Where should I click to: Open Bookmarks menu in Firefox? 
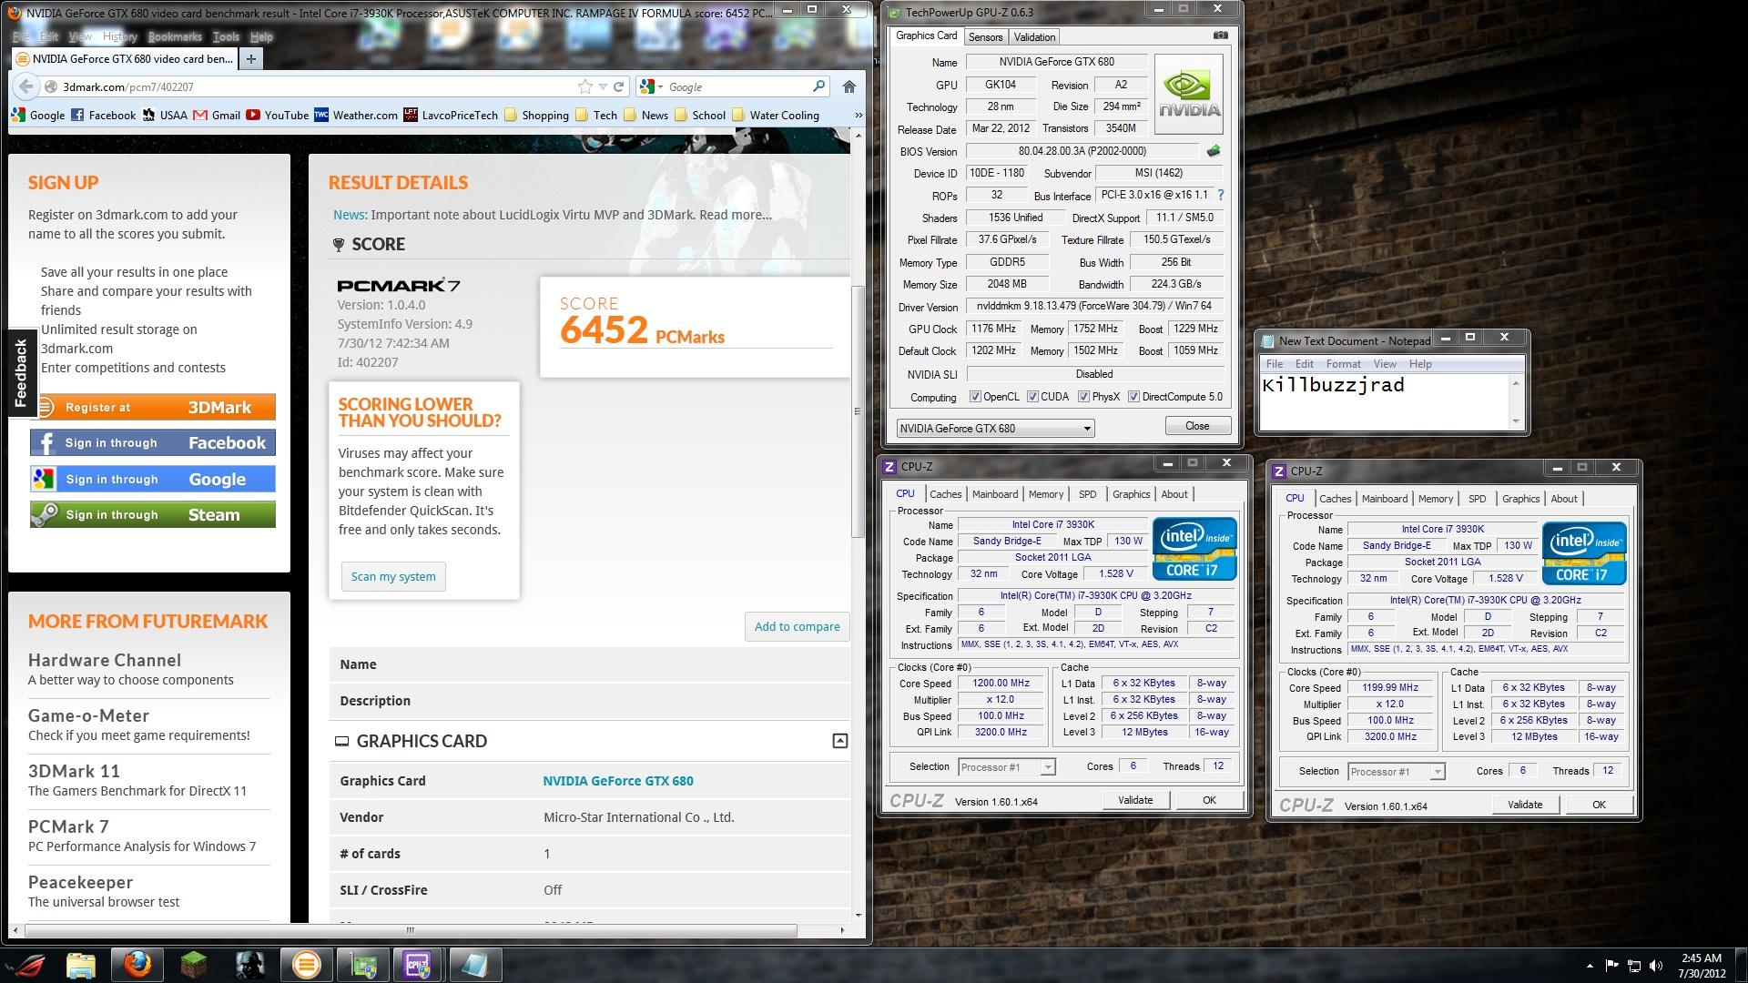(175, 37)
